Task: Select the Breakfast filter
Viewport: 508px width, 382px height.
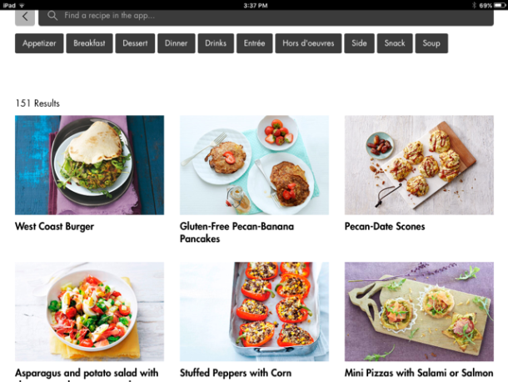Action: pyautogui.click(x=89, y=43)
